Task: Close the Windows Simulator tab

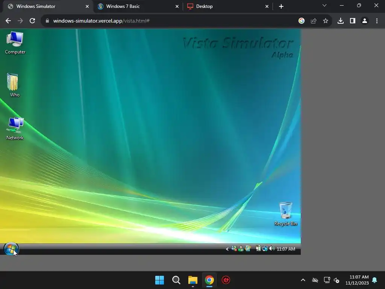Action: 87,6
